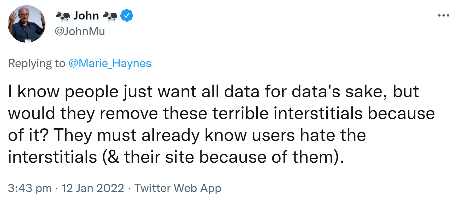Viewport: 460px width, 204px height.
Task: Visit the @Marie_Haynes mention link
Action: pos(110,63)
